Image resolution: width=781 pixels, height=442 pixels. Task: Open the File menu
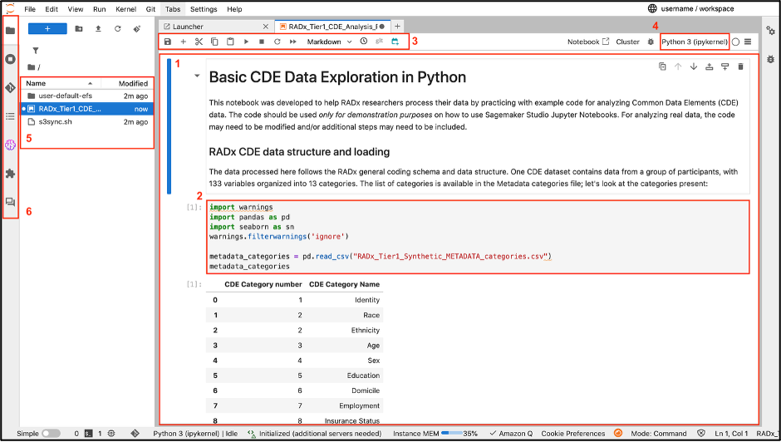coord(30,9)
